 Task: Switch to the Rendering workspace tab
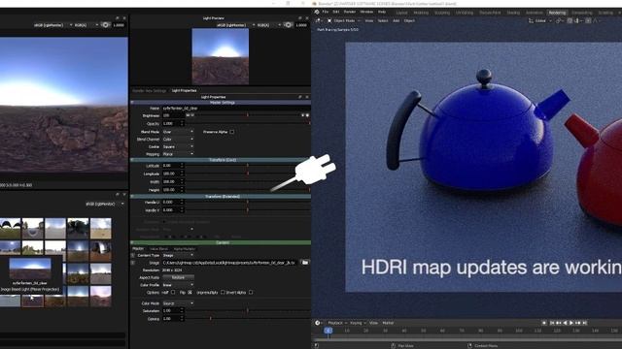click(557, 13)
